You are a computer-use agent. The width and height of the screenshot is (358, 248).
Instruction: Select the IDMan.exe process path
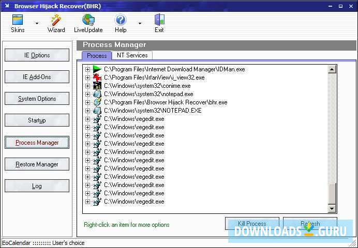[x=174, y=69]
